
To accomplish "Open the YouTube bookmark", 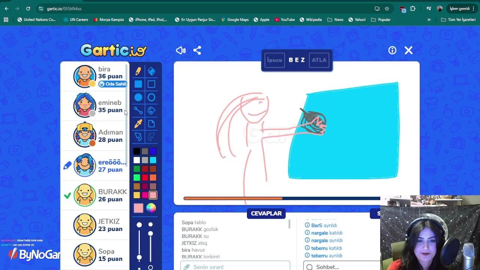I will 284,19.
